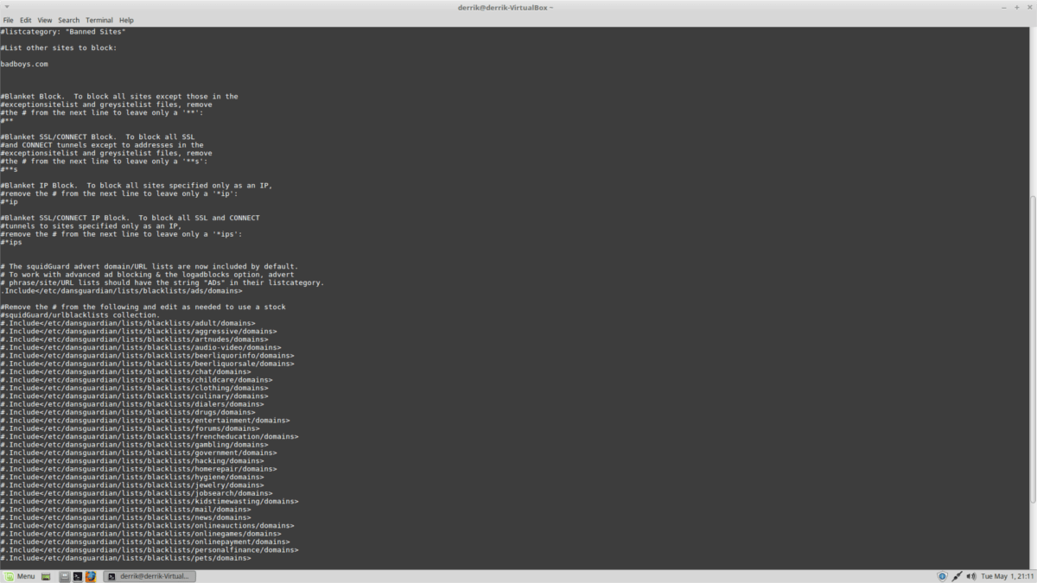Click the line badboys.com
This screenshot has width=1037, height=583.
(24, 64)
